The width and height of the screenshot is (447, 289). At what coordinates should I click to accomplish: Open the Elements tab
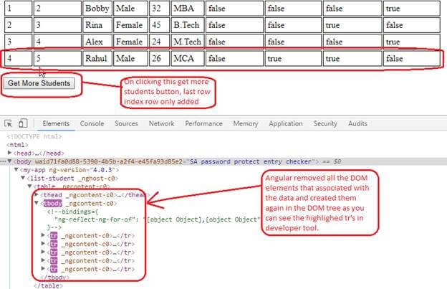coord(56,123)
